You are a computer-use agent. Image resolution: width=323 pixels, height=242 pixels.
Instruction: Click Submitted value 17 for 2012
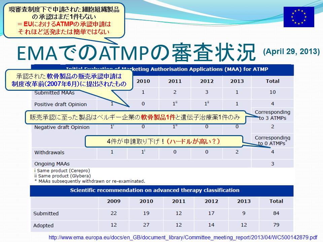[x=211, y=213]
